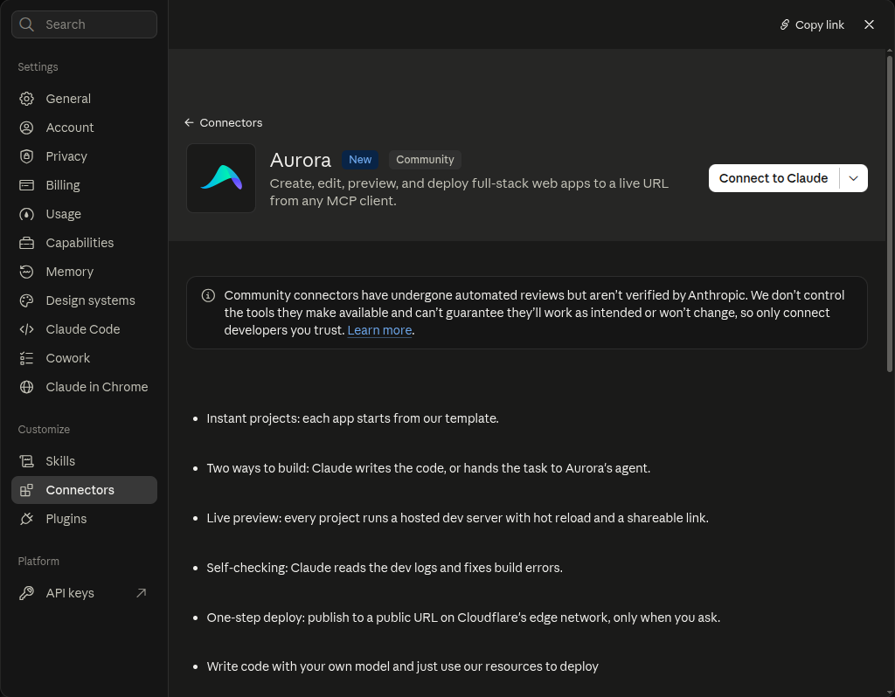The image size is (895, 697).
Task: Focus the Search input field
Action: point(84,24)
